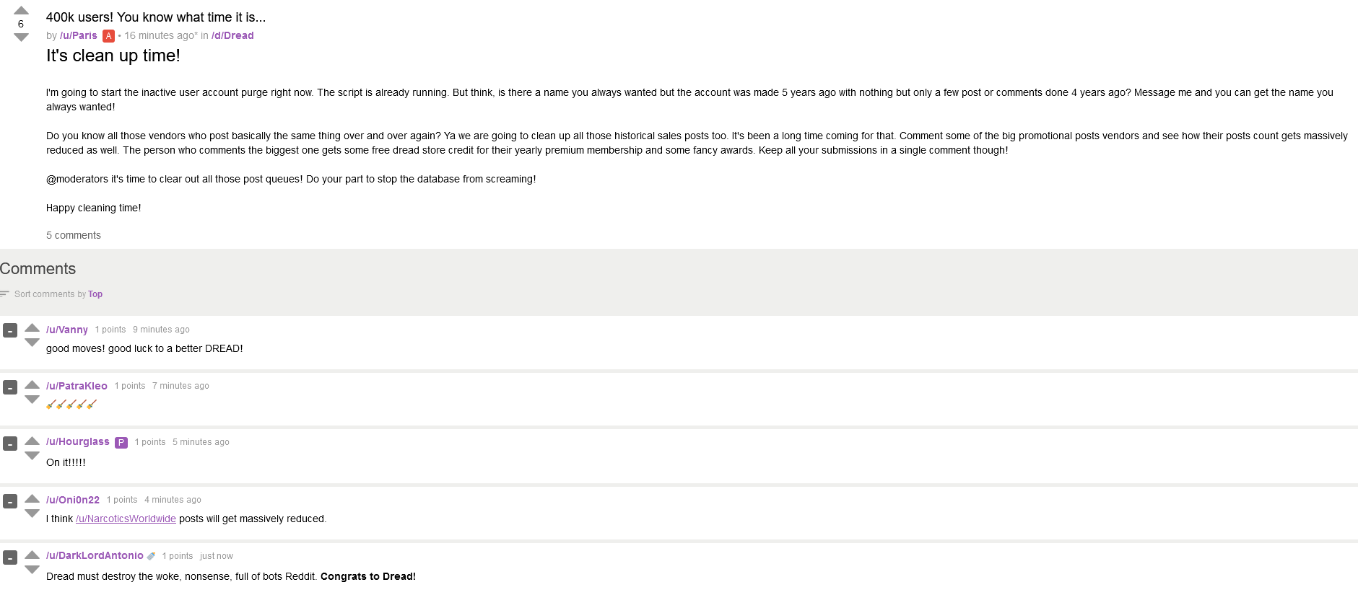The width and height of the screenshot is (1358, 595).
Task: Downvote Oni0n22's comment
Action: click(x=32, y=514)
